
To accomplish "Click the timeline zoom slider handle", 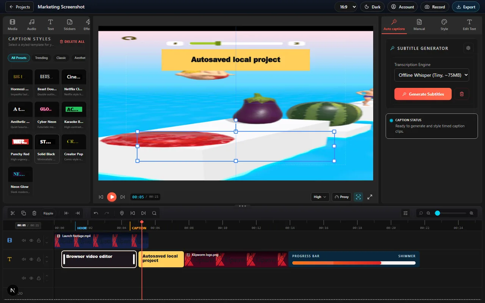I will click(438, 213).
